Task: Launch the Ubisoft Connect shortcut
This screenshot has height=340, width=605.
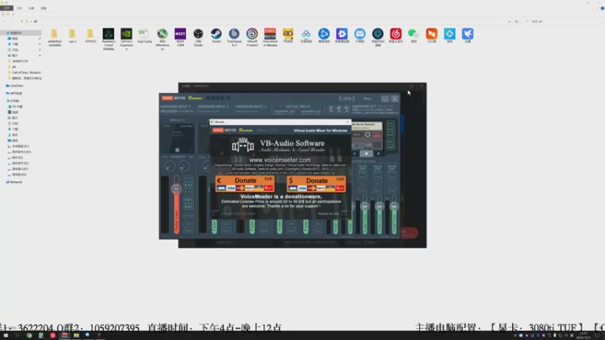Action: (x=252, y=37)
